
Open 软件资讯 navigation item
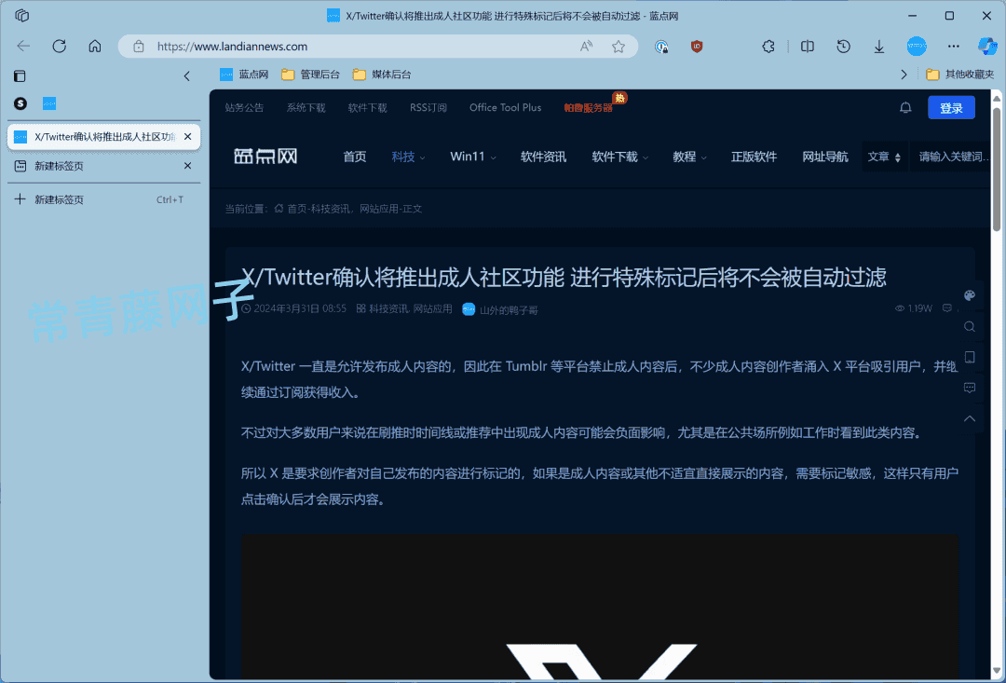pyautogui.click(x=543, y=157)
